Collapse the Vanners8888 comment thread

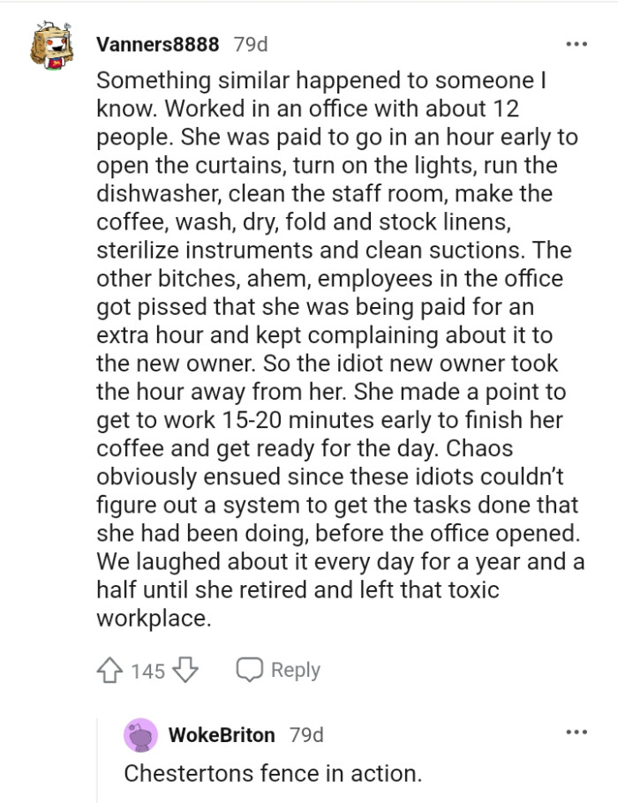click(x=53, y=42)
